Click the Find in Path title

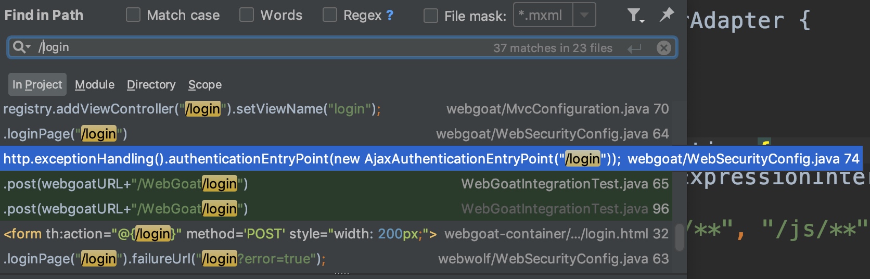(44, 15)
